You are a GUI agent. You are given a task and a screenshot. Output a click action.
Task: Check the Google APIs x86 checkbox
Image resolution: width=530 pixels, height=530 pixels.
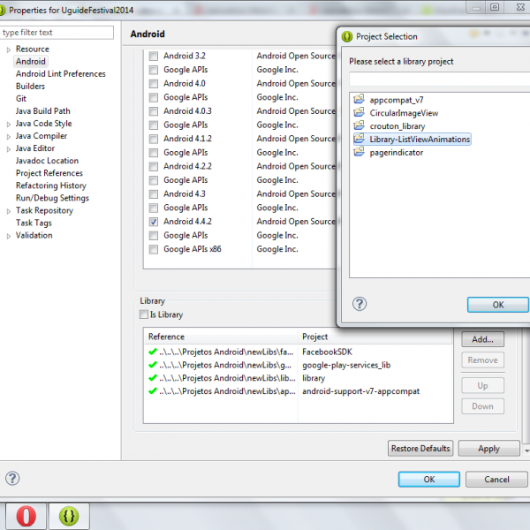click(154, 249)
